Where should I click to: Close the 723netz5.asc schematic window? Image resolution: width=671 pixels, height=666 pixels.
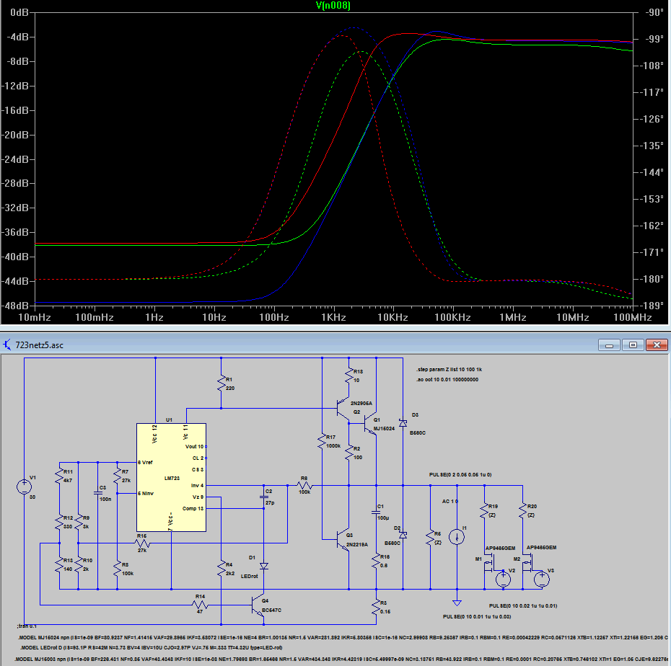(x=657, y=345)
